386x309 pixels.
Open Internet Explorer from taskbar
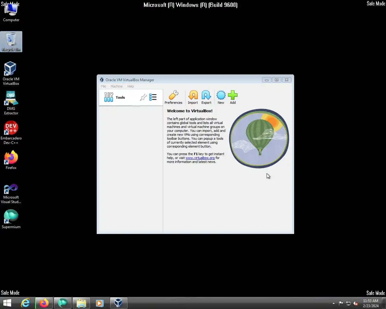click(x=25, y=303)
